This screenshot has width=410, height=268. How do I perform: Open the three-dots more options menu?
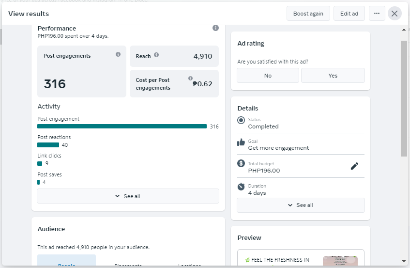[377, 14]
